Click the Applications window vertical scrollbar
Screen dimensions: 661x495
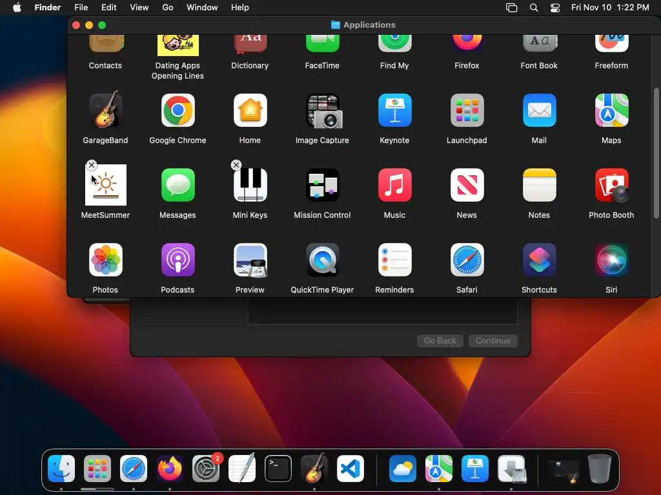pyautogui.click(x=656, y=153)
